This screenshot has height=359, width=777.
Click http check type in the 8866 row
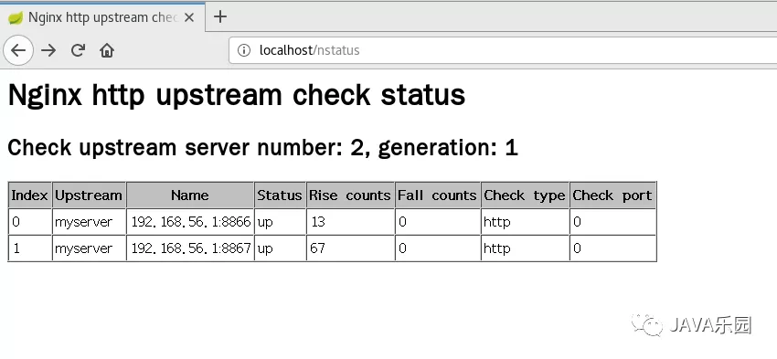[x=497, y=222]
